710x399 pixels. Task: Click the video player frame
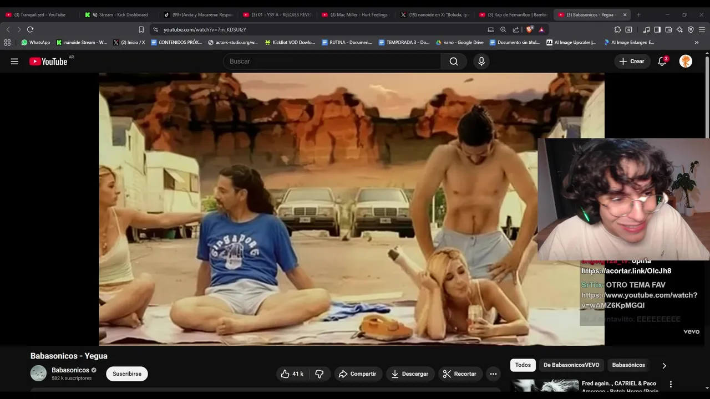pos(352,209)
